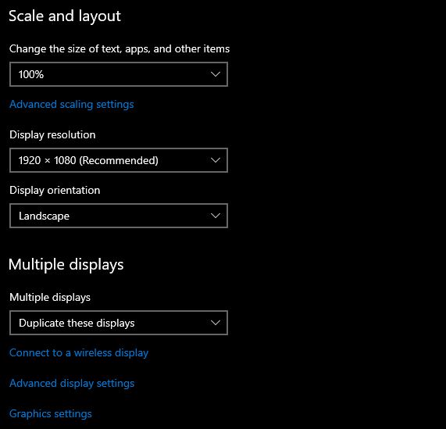
Task: Click the 100% value text
Action: coord(31,74)
